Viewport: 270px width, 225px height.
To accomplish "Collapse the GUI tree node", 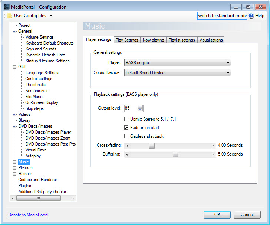I will click(14, 67).
